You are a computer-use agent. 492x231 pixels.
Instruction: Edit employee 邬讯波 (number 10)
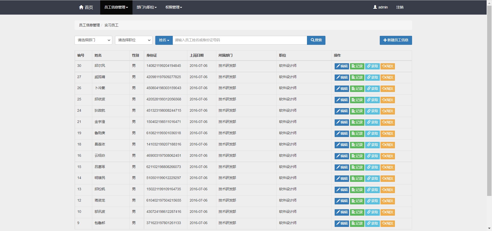point(342,212)
